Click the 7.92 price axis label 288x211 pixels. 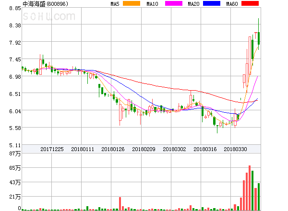15,43
